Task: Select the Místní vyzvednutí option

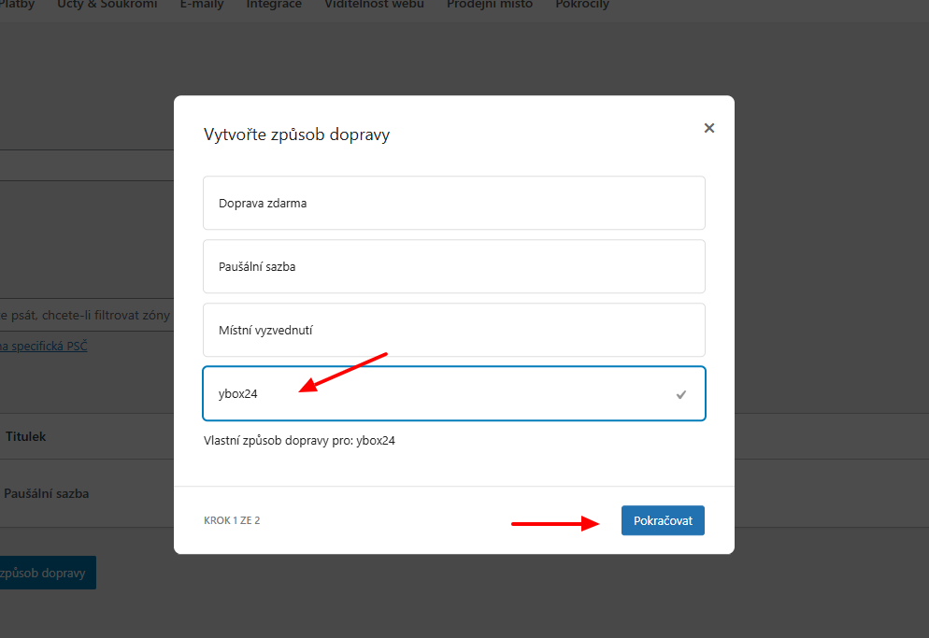Action: pyautogui.click(x=453, y=330)
